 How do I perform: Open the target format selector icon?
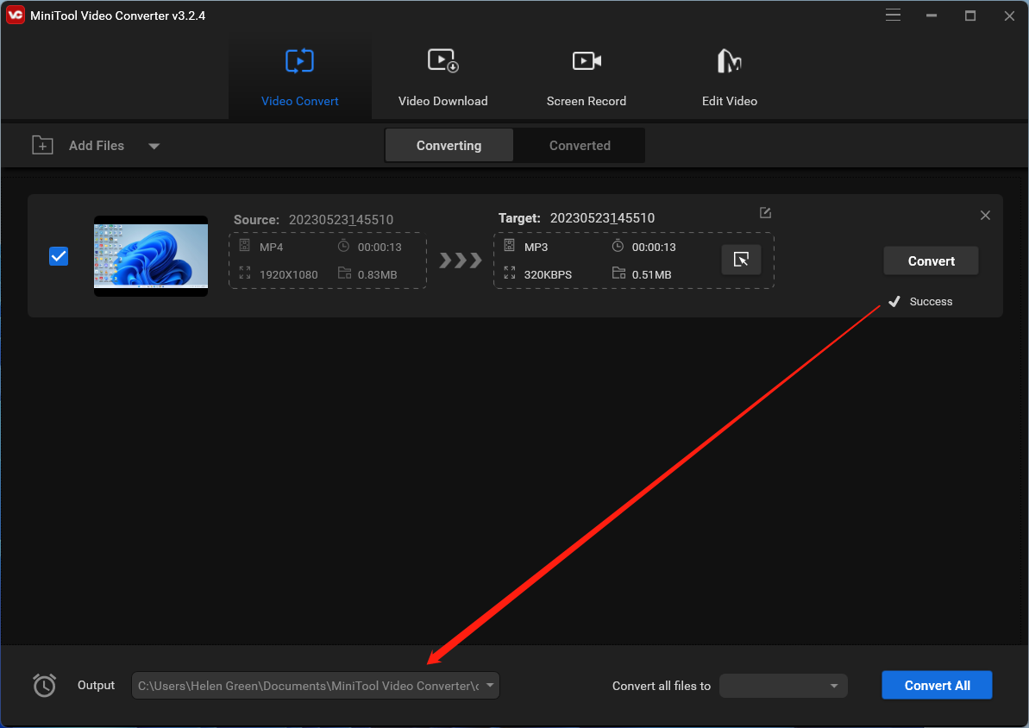click(741, 259)
